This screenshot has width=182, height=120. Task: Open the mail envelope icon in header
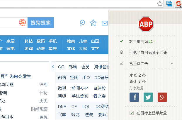tap(105, 23)
